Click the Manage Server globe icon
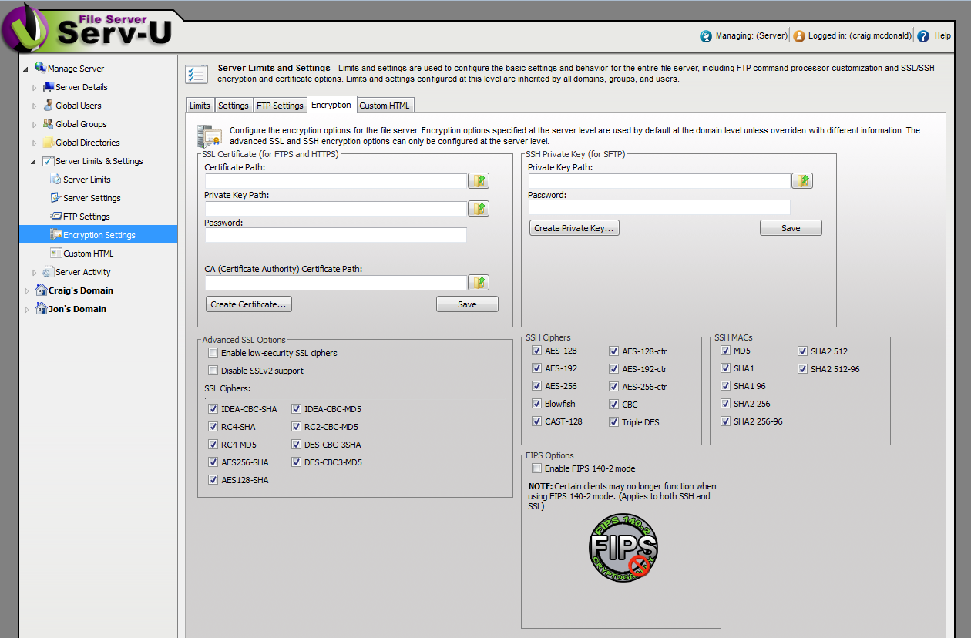 click(x=40, y=68)
